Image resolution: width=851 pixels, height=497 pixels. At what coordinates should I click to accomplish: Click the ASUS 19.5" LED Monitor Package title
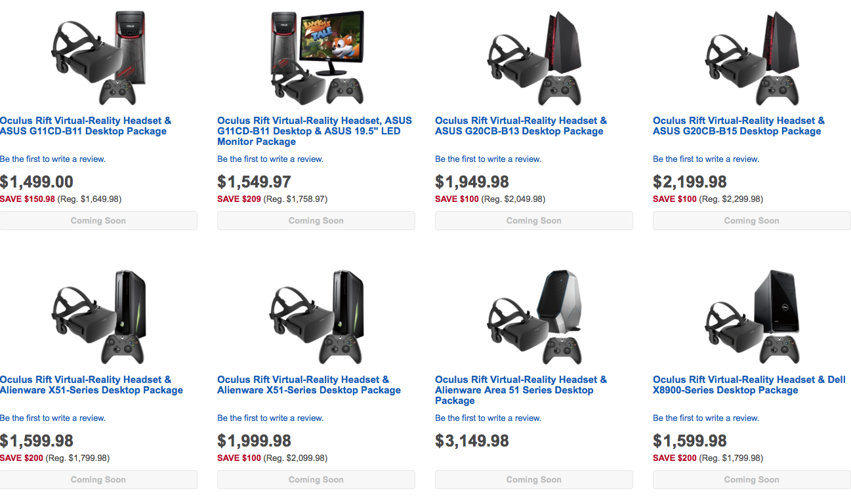(x=314, y=131)
